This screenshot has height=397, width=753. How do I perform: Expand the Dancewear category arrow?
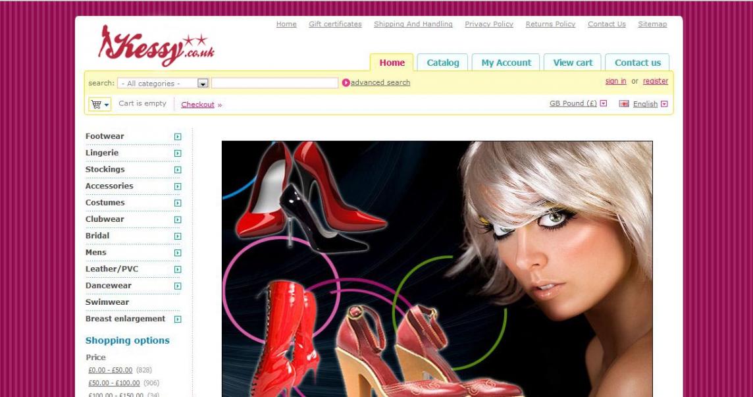pyautogui.click(x=178, y=286)
